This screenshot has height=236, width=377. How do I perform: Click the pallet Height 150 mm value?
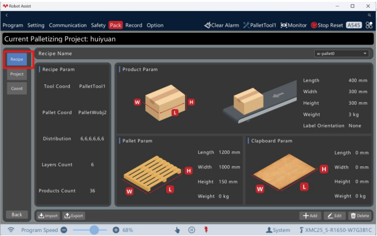(x=228, y=182)
